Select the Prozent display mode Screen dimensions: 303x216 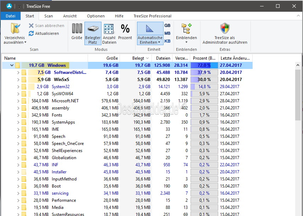click(x=125, y=32)
